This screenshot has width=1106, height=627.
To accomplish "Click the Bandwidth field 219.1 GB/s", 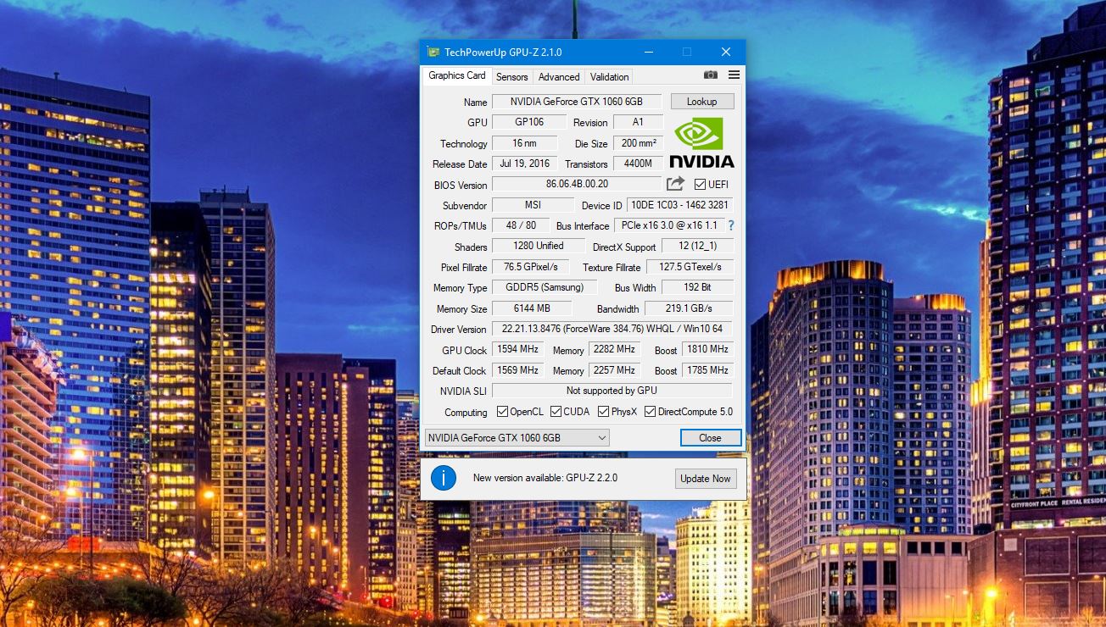I will click(689, 308).
